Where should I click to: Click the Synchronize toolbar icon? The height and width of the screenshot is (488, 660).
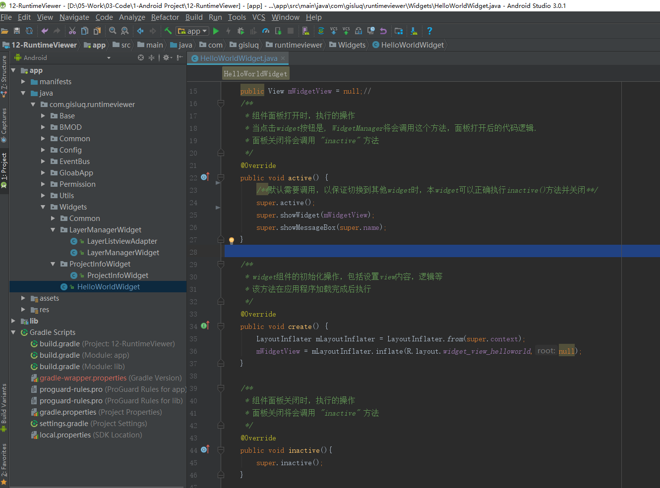click(29, 31)
